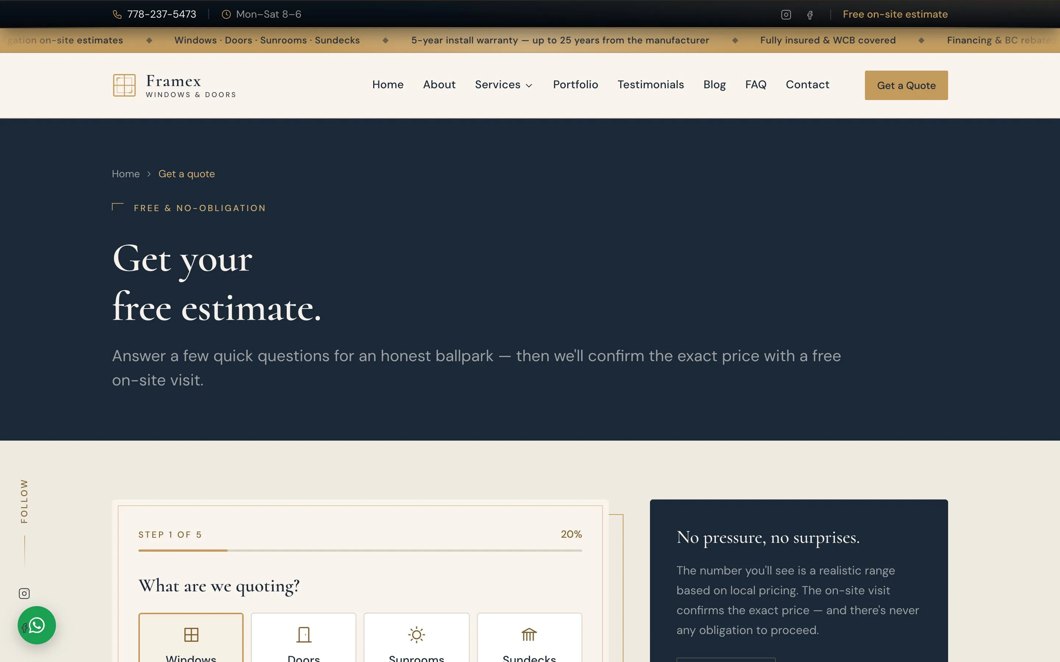Click 'Fully insured & WCB covered' ticker text
The height and width of the screenshot is (662, 1060).
pyautogui.click(x=828, y=40)
